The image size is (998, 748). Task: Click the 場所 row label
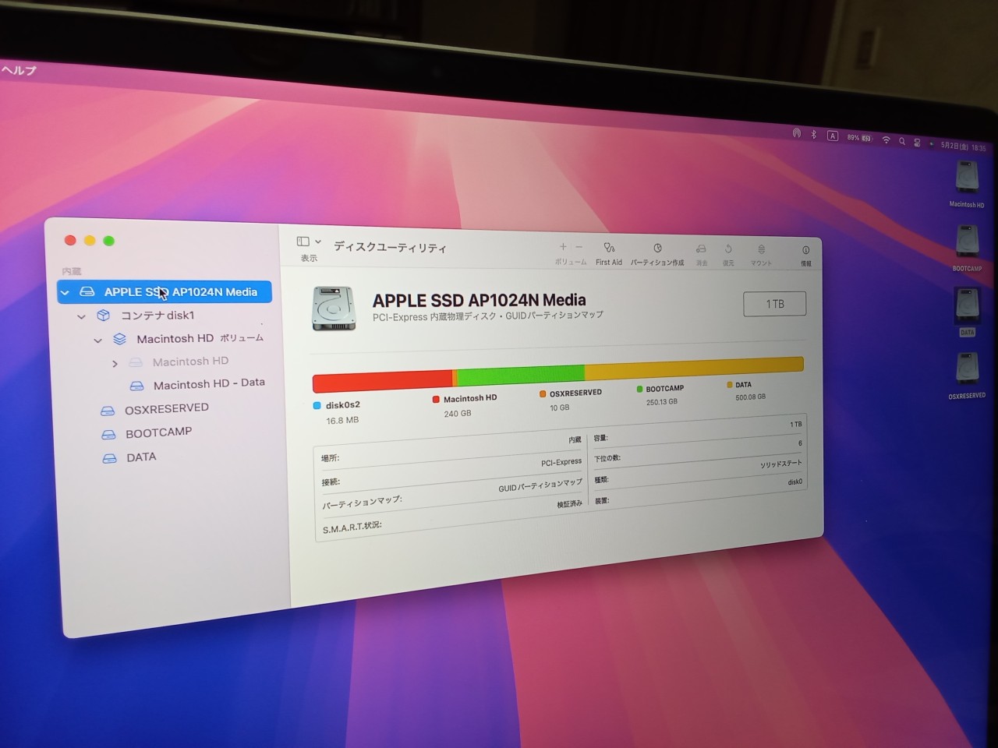331,458
